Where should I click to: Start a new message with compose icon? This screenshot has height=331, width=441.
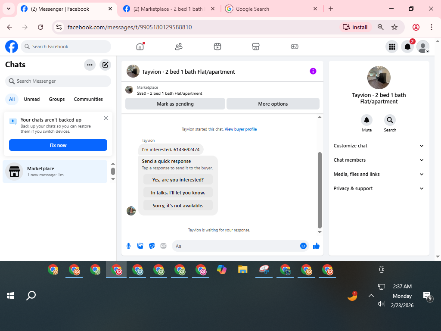click(x=105, y=65)
